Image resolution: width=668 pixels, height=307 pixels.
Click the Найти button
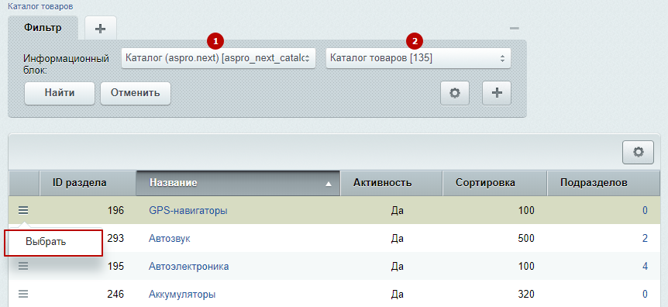click(x=59, y=93)
